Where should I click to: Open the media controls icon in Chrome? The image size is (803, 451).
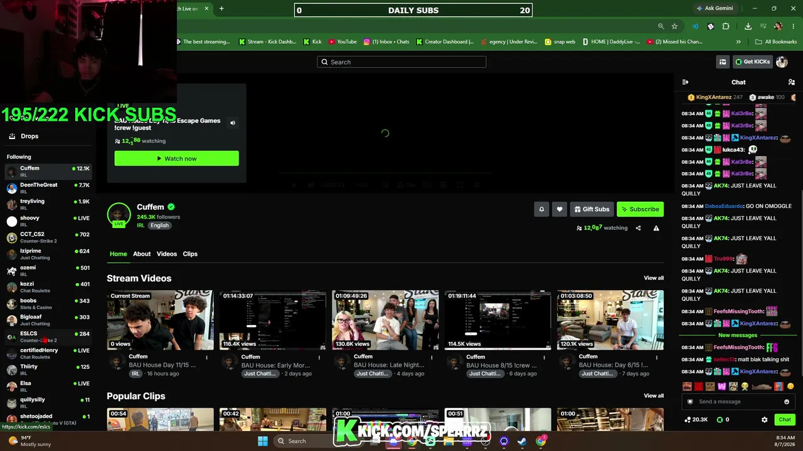(763, 26)
